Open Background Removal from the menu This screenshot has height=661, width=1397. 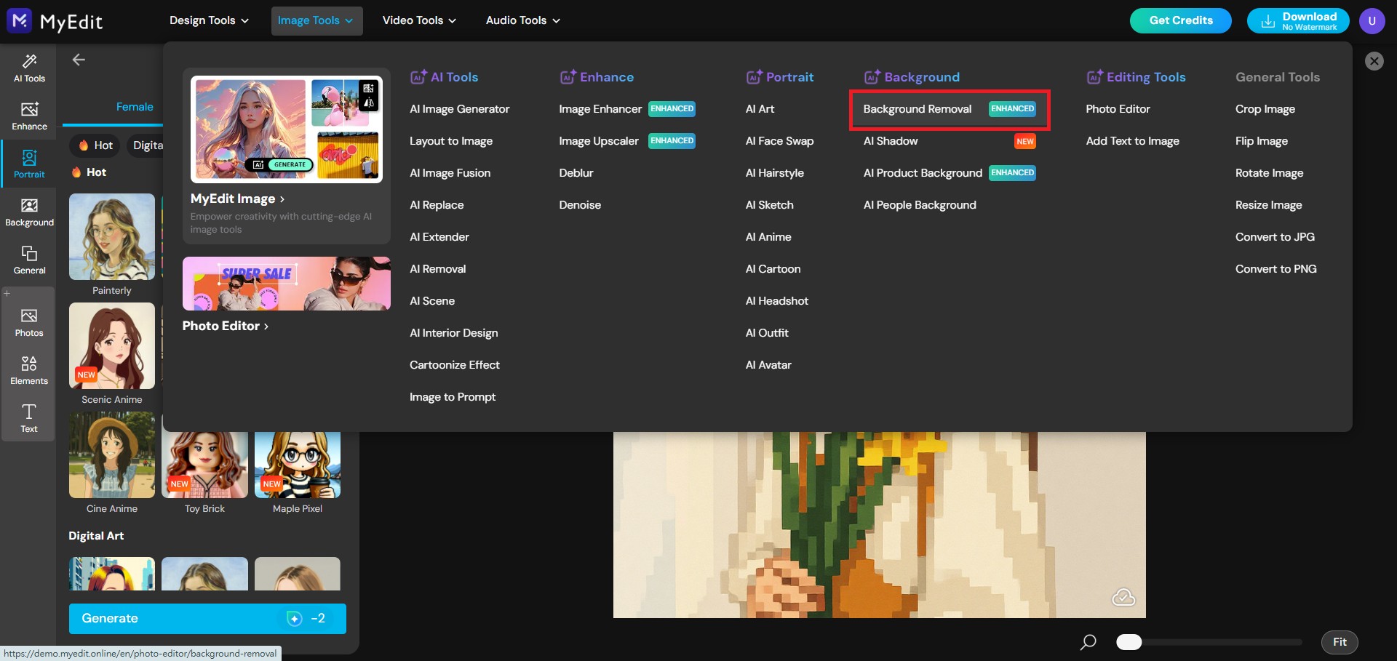917,109
